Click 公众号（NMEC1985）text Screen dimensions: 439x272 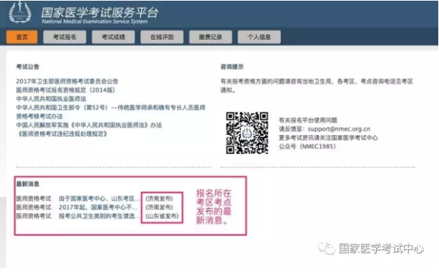307,146
